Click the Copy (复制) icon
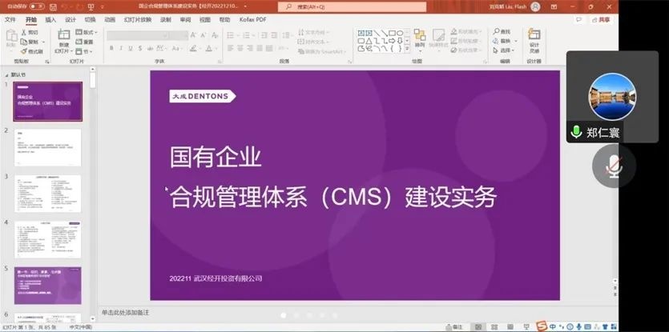The width and height of the screenshot is (669, 332). [x=24, y=42]
